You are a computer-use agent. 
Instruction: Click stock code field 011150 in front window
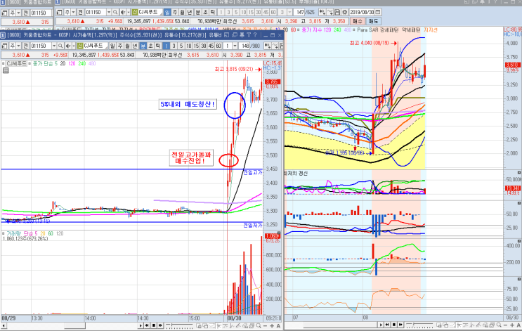point(41,46)
